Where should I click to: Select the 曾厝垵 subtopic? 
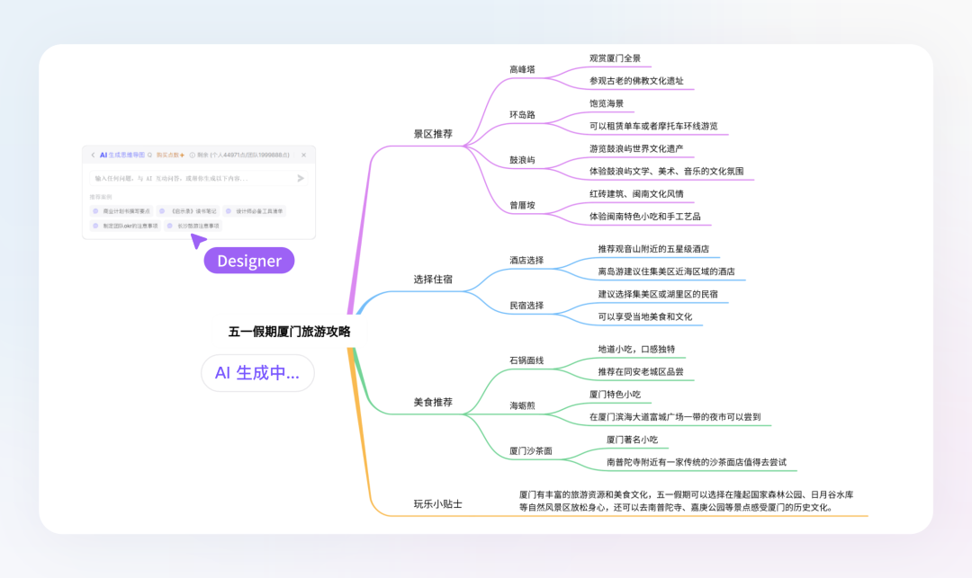coord(522,205)
